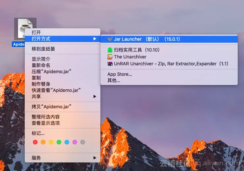
Task: Open with The Unarchiver
Action: (169, 57)
